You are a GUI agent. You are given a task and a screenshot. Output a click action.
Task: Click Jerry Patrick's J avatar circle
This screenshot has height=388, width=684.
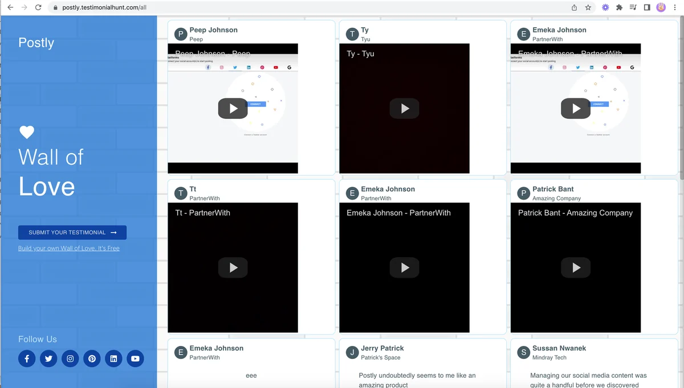click(352, 353)
